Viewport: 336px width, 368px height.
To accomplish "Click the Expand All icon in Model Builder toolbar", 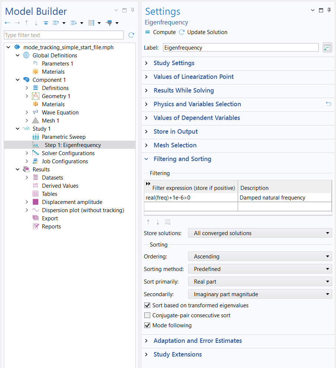I will [x=56, y=23].
